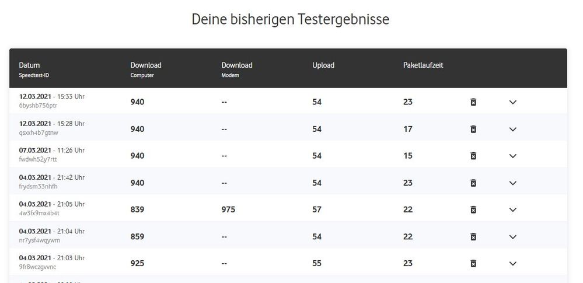Click the Paketlaufzeit column header
The height and width of the screenshot is (283, 583).
click(x=423, y=65)
